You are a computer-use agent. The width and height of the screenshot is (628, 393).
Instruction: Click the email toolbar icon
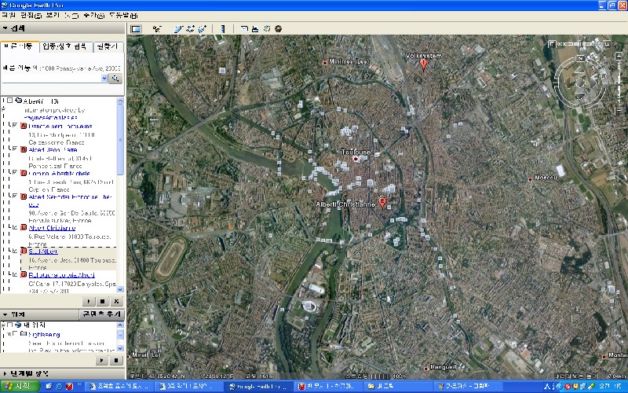[244, 29]
